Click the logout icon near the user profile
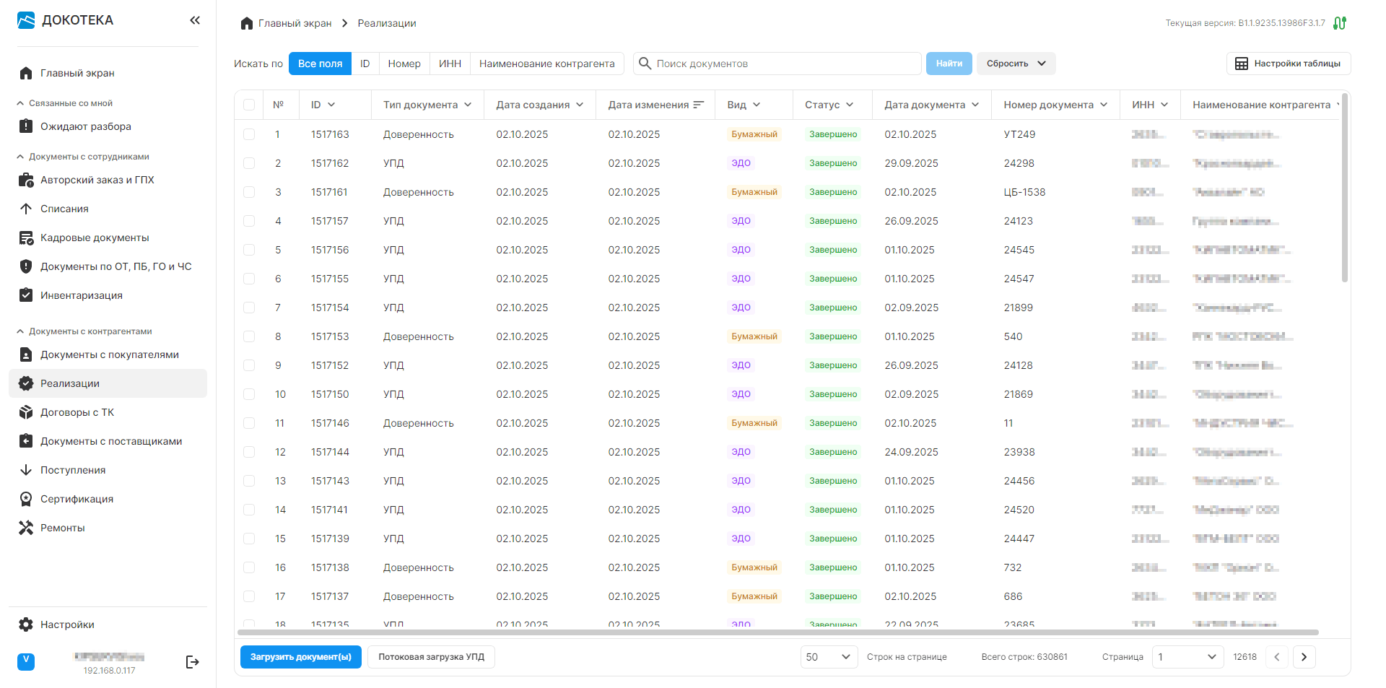This screenshot has height=688, width=1386. tap(192, 662)
